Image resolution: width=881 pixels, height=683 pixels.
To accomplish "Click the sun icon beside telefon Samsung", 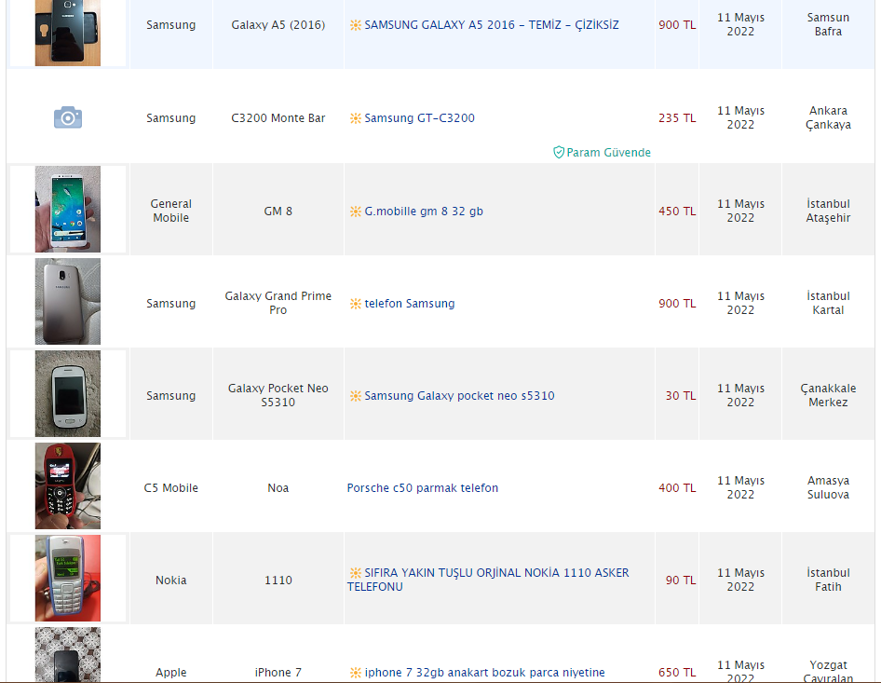I will click(x=356, y=304).
